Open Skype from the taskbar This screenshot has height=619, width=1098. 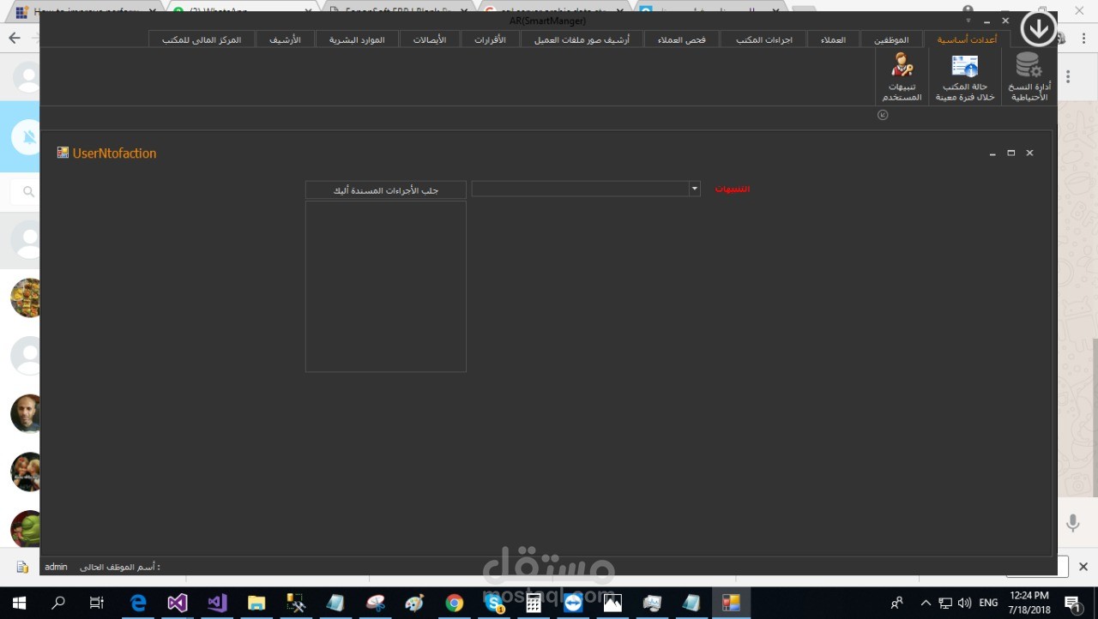[x=494, y=603]
